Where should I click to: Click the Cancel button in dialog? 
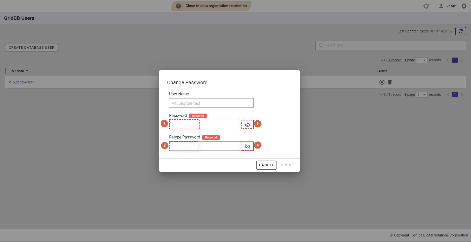(266, 165)
